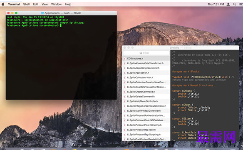Click header file icon beside LLSpilloDeleteCommand.h
The width and height of the screenshot is (243, 150).
point(124,97)
